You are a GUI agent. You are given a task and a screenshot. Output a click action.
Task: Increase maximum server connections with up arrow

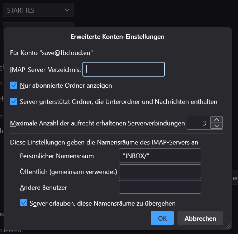tap(216, 120)
